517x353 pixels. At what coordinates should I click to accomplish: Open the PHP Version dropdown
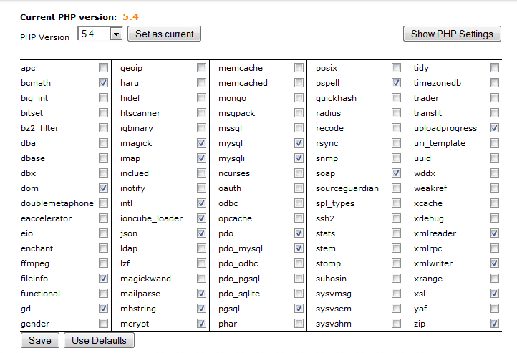pyautogui.click(x=116, y=34)
